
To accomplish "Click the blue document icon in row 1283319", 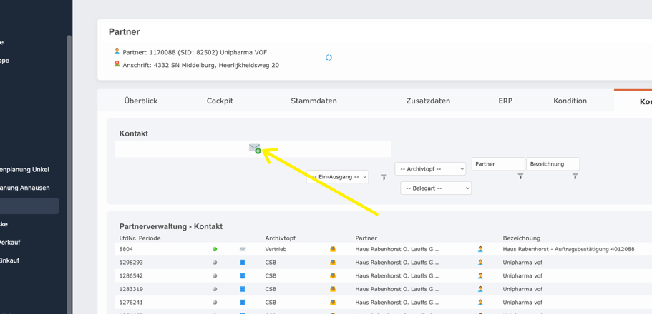I will tap(243, 289).
